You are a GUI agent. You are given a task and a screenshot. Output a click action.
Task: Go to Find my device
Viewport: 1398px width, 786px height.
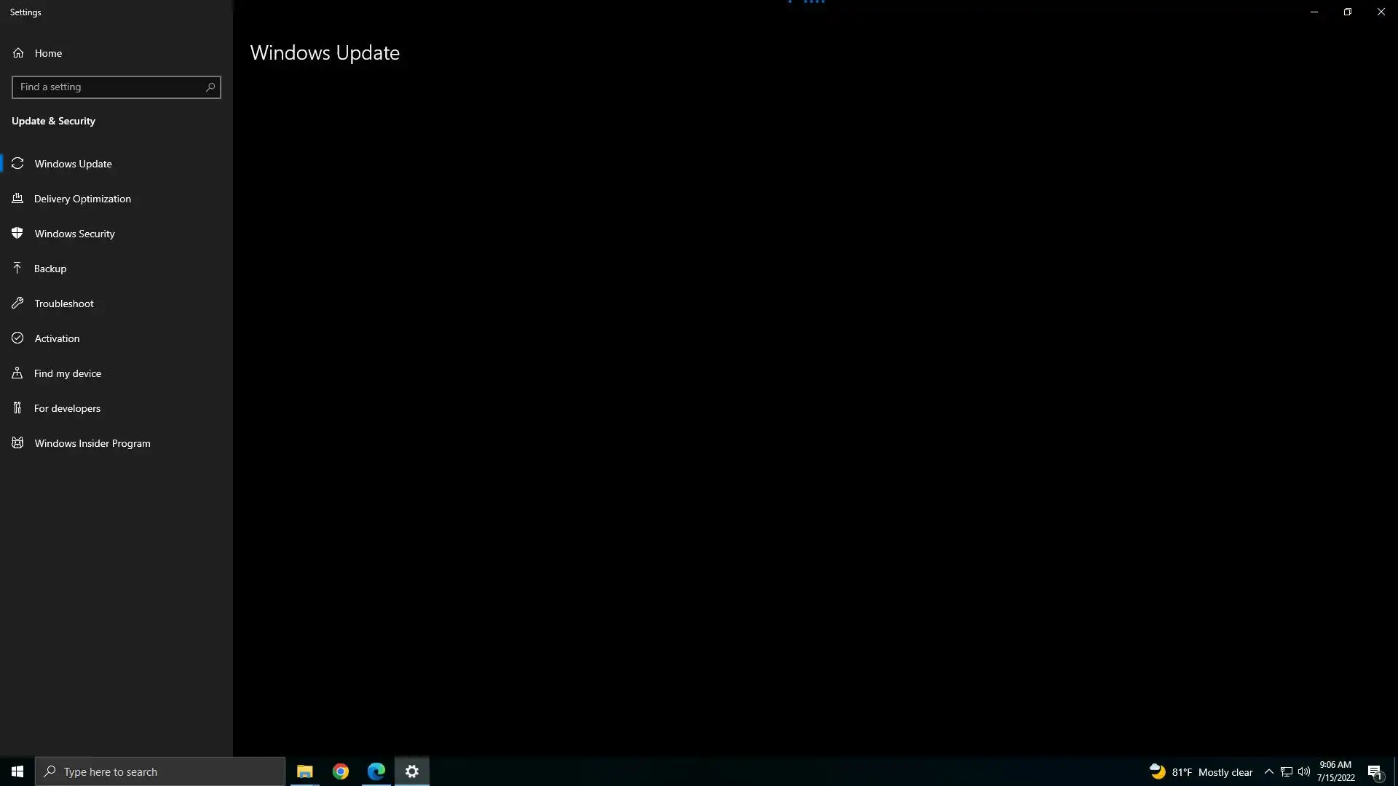pyautogui.click(x=68, y=373)
